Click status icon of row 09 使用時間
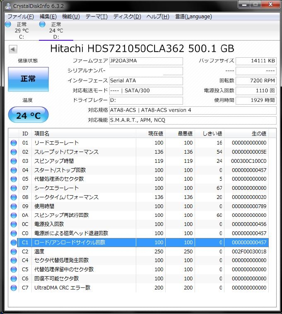 pos(14,206)
